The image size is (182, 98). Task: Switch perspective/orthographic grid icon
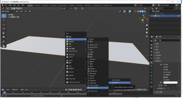pyautogui.click(x=147, y=36)
